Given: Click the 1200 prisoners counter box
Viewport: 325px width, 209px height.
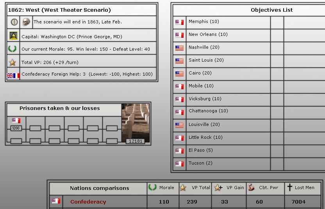Looking at the screenshot, I should coord(16,128).
